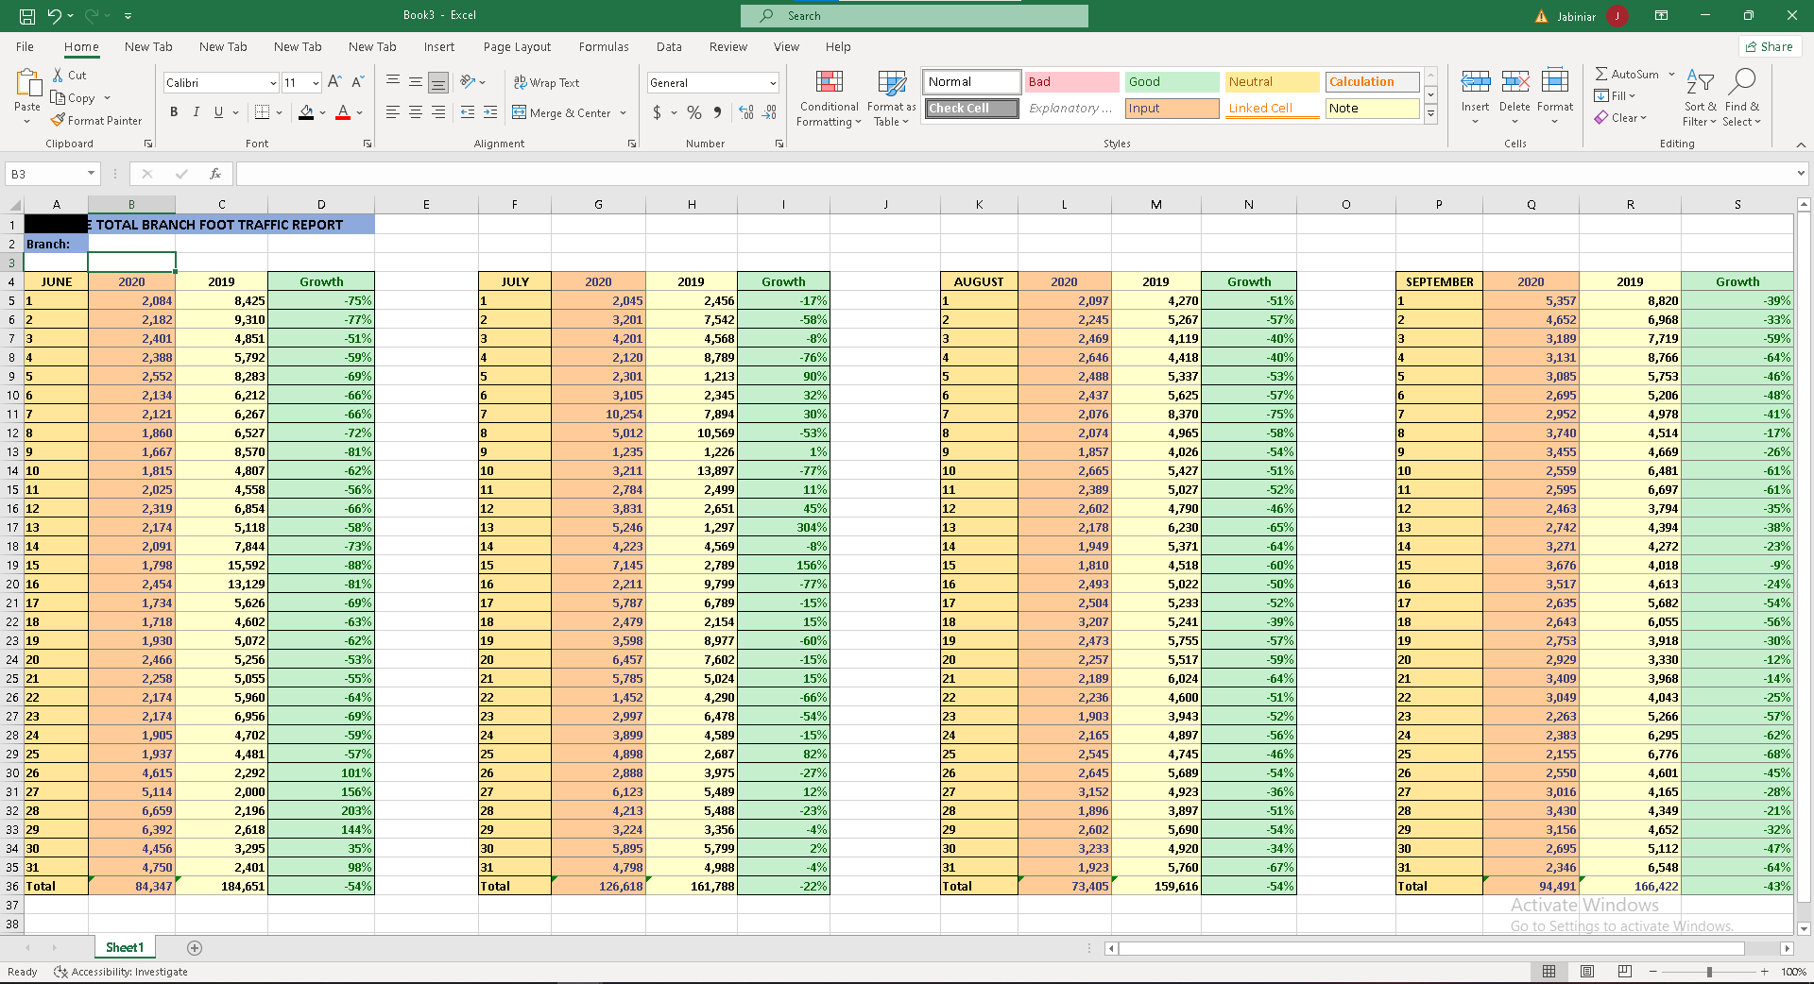Toggle Bold formatting
The height and width of the screenshot is (984, 1814).
tap(174, 112)
